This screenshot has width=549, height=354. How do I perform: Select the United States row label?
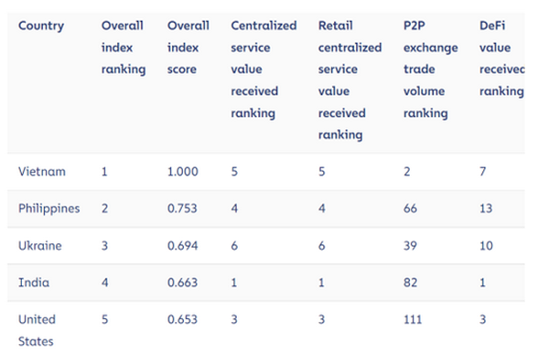(x=37, y=330)
